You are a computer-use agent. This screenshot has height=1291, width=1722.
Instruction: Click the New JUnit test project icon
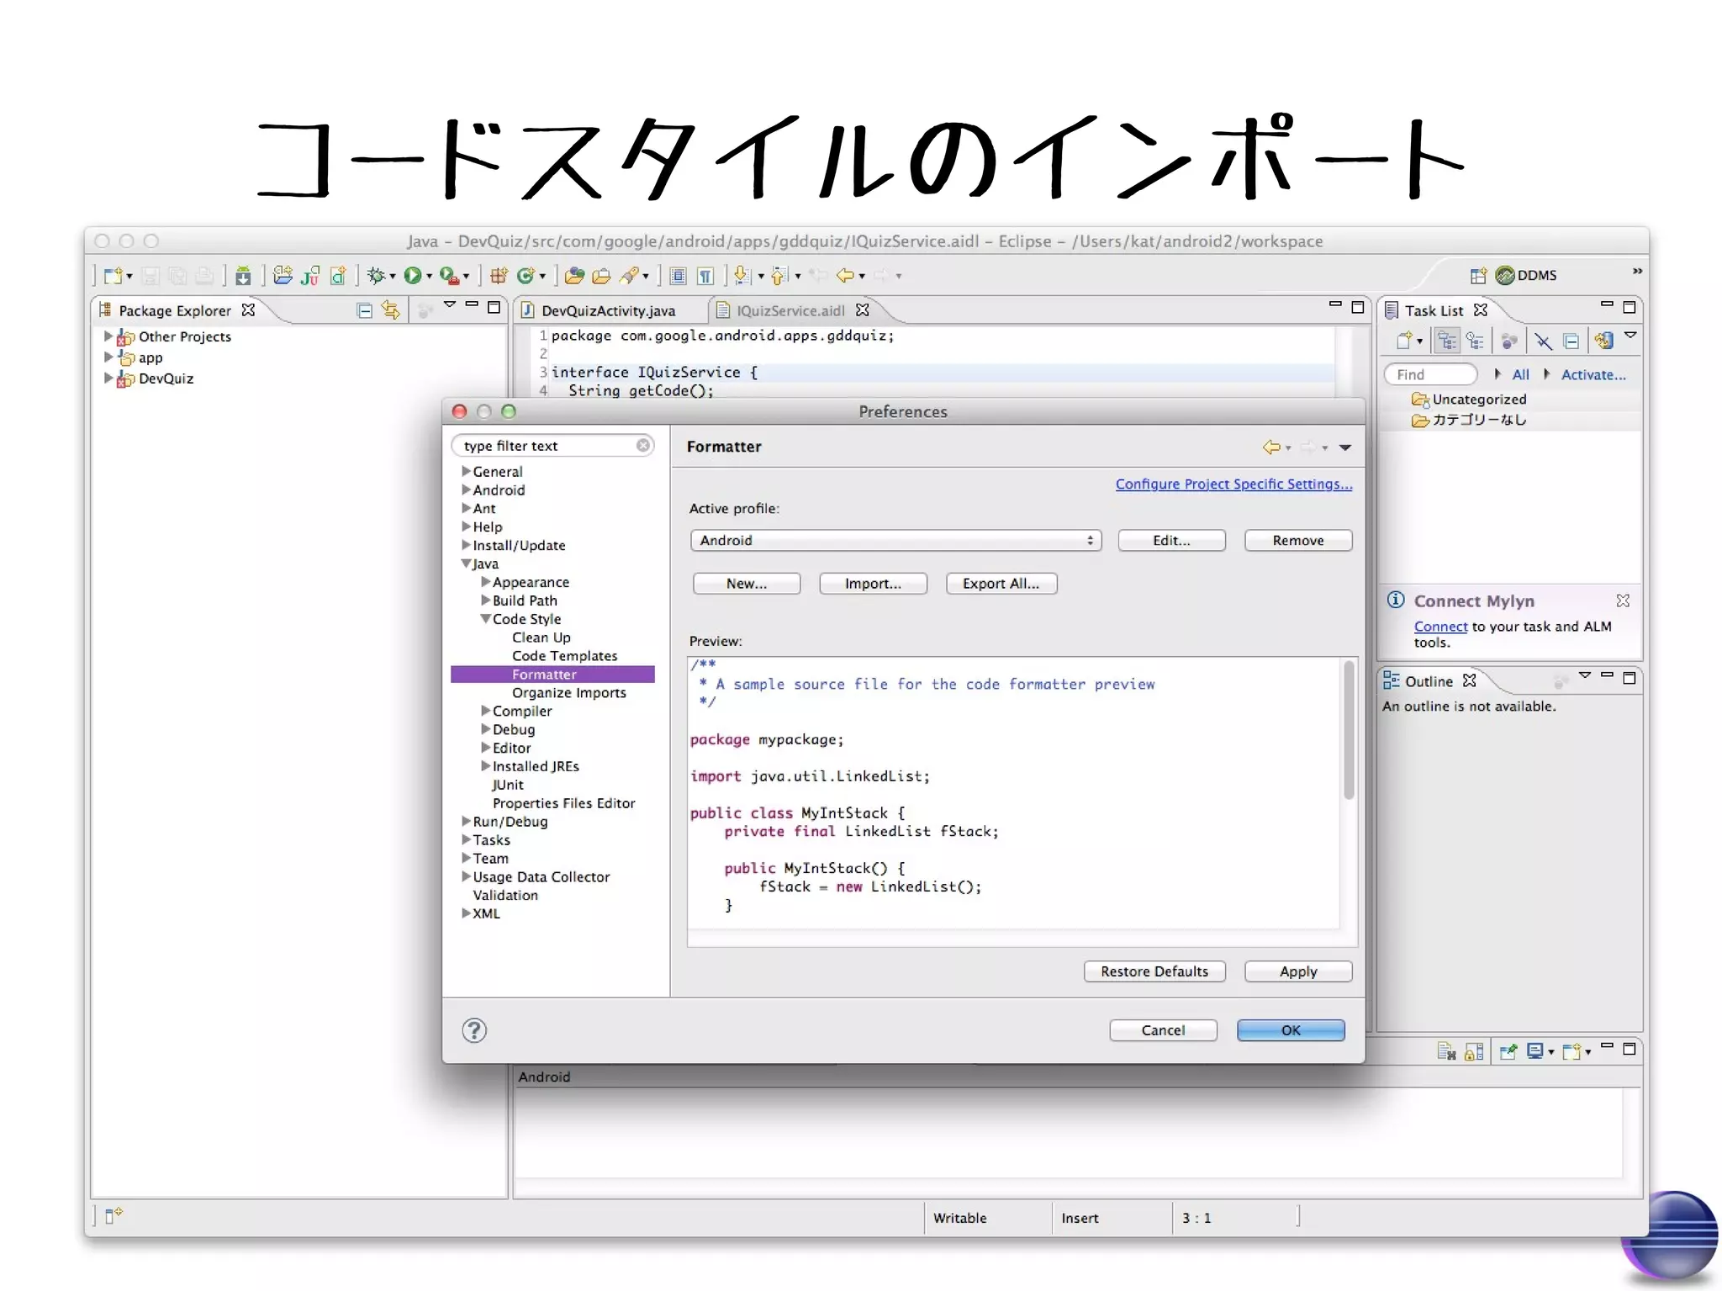[x=310, y=275]
